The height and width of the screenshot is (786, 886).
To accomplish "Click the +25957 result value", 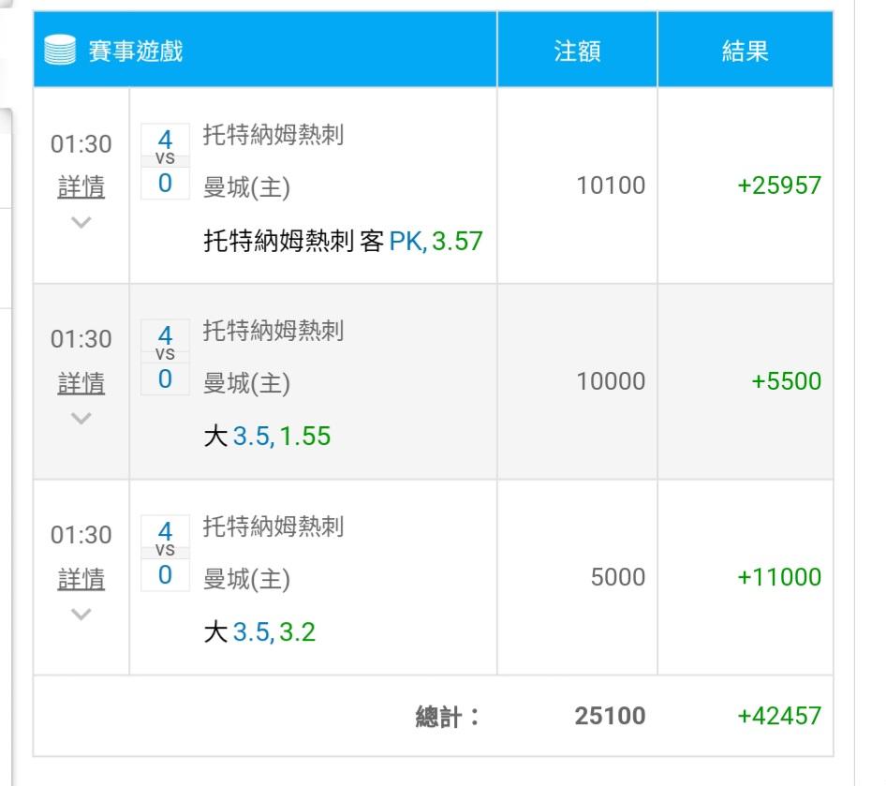I will (x=779, y=185).
